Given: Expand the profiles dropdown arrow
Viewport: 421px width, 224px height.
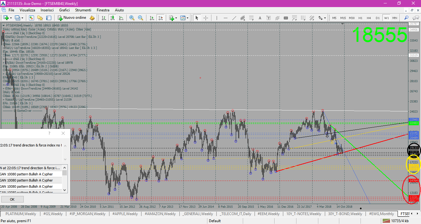Looking at the screenshot, I should (x=22, y=18).
